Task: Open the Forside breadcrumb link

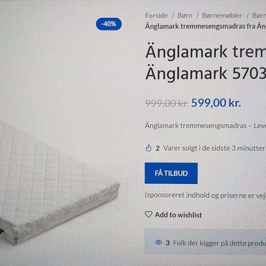Action: pyautogui.click(x=156, y=16)
